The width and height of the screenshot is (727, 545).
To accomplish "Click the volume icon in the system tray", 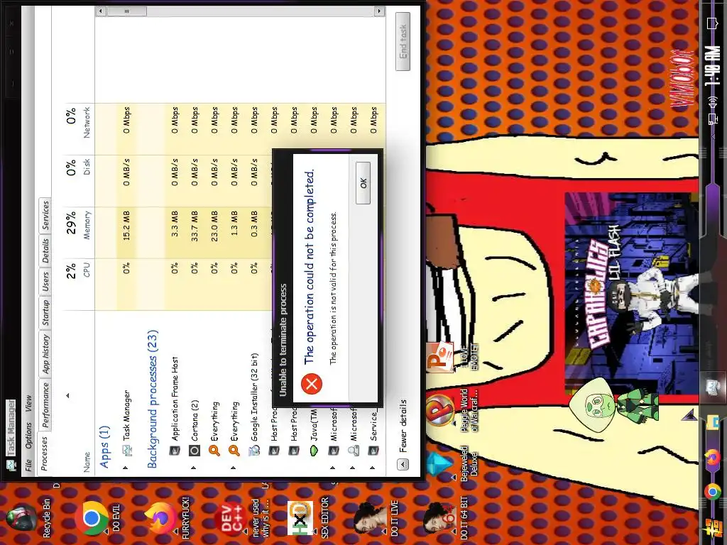I will pyautogui.click(x=713, y=101).
